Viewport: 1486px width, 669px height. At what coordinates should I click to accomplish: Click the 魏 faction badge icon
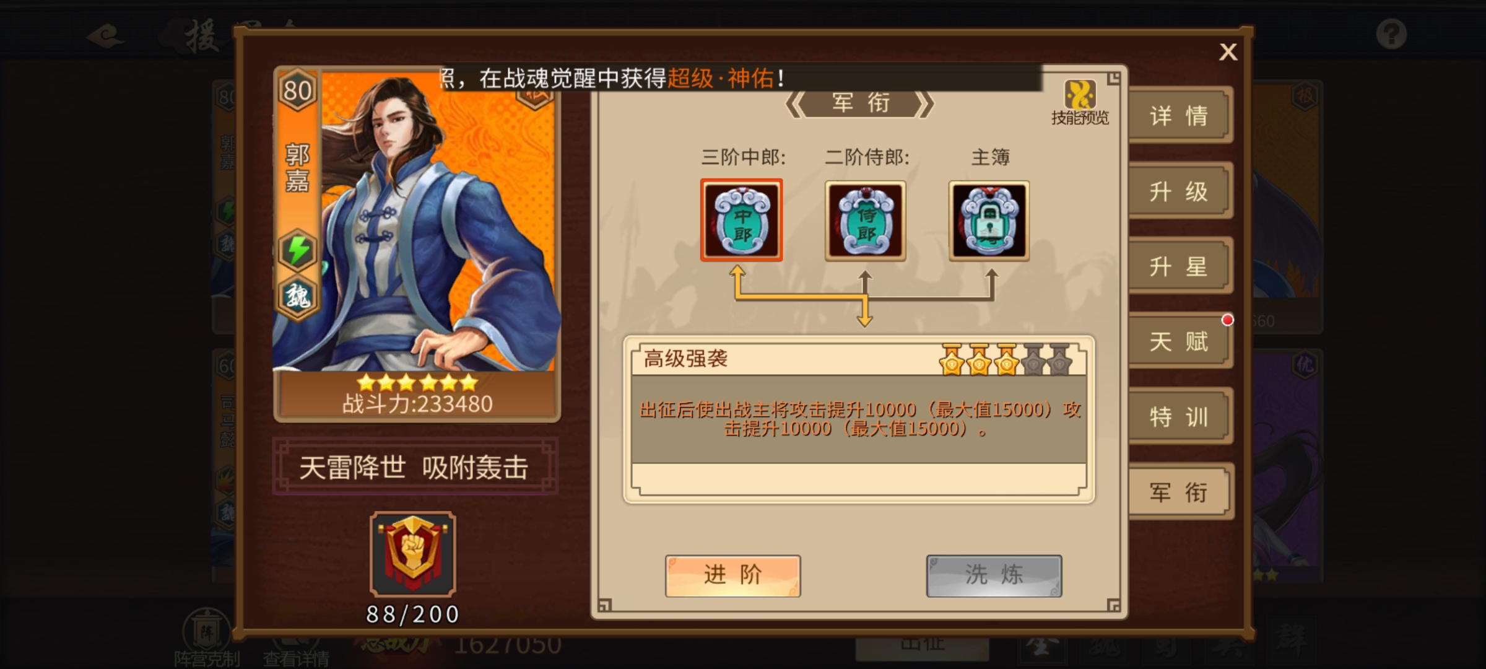coord(298,296)
